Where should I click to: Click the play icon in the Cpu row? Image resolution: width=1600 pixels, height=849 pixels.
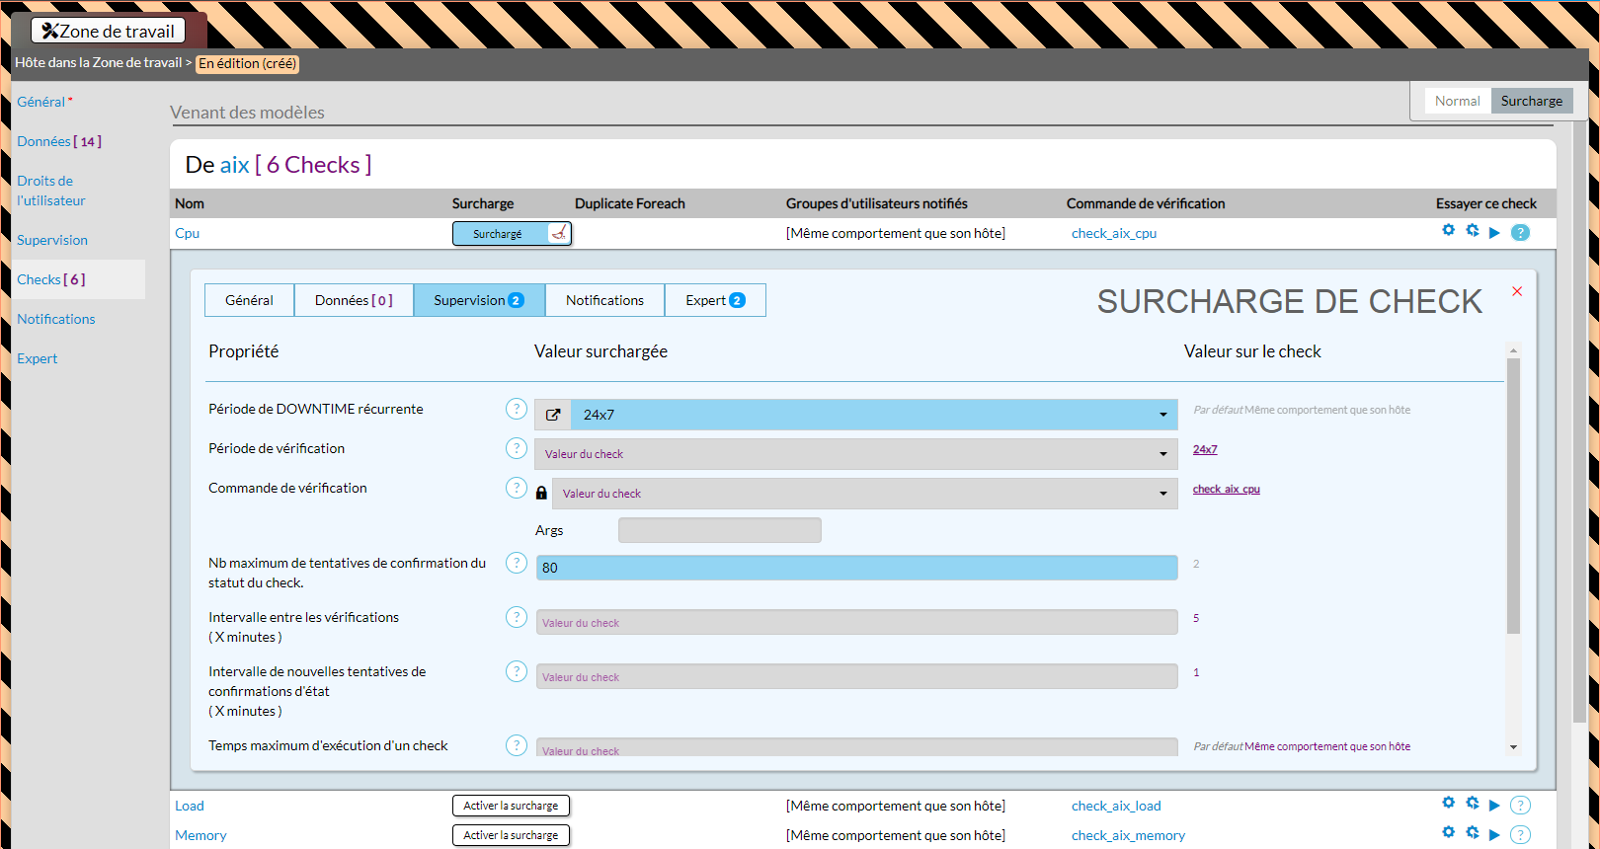click(x=1494, y=233)
